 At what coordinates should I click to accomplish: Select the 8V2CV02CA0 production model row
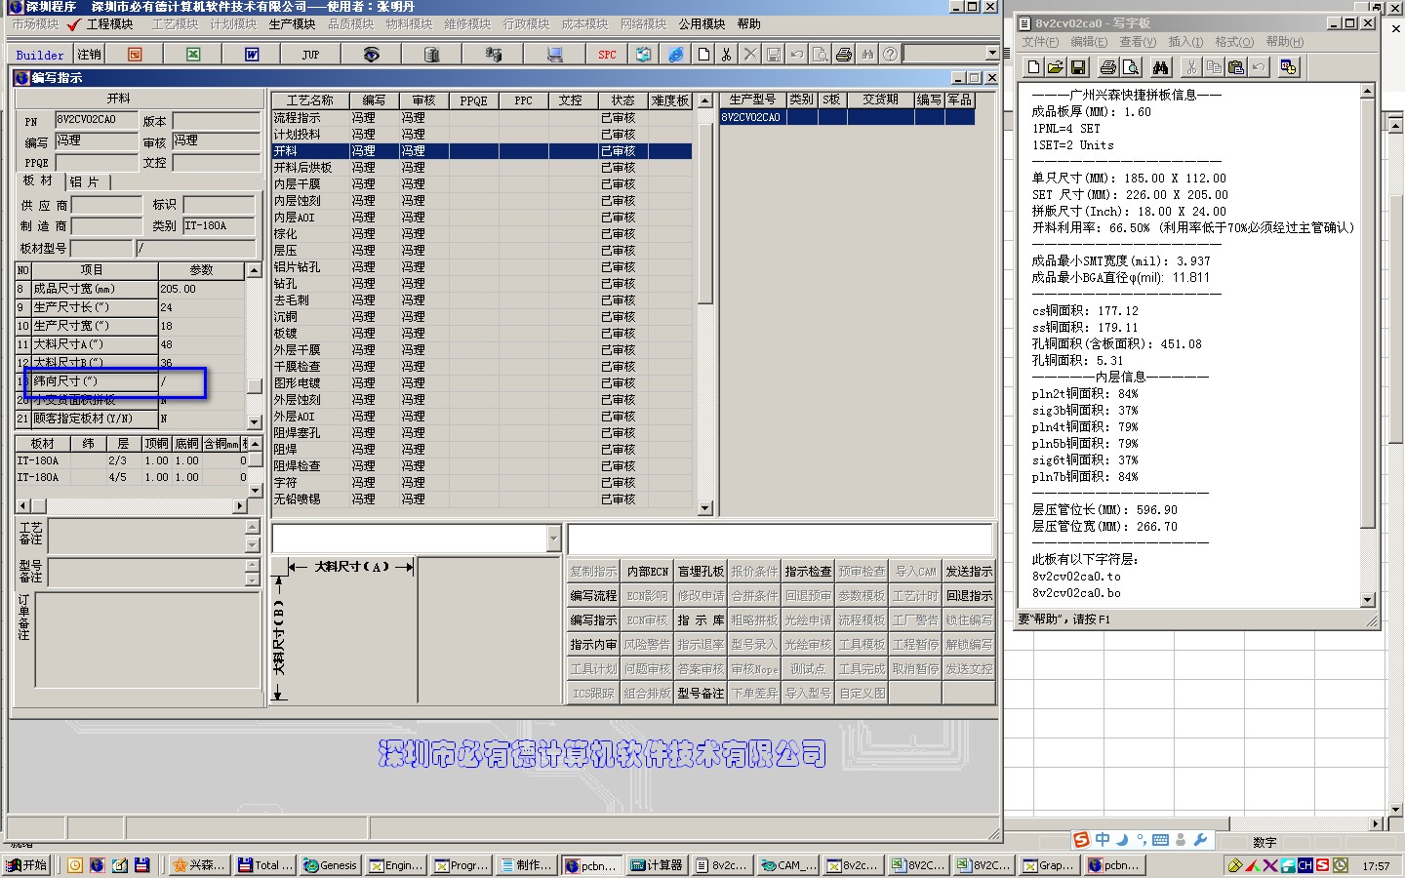847,117
